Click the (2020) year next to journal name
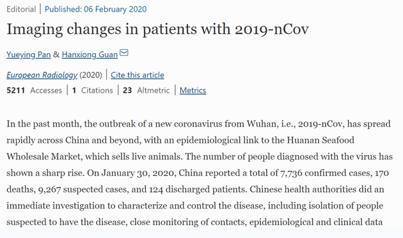Screen dimensions: 403x238 pyautogui.click(x=91, y=75)
